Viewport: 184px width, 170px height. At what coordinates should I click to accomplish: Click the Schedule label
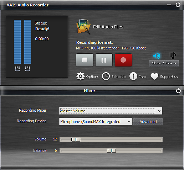[x=119, y=77]
